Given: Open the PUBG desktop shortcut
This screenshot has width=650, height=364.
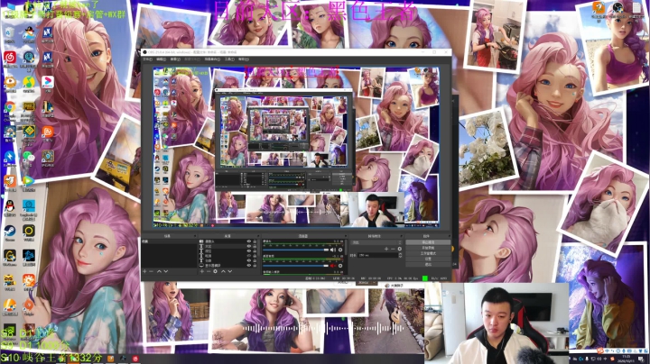Looking at the screenshot, I should (x=29, y=108).
